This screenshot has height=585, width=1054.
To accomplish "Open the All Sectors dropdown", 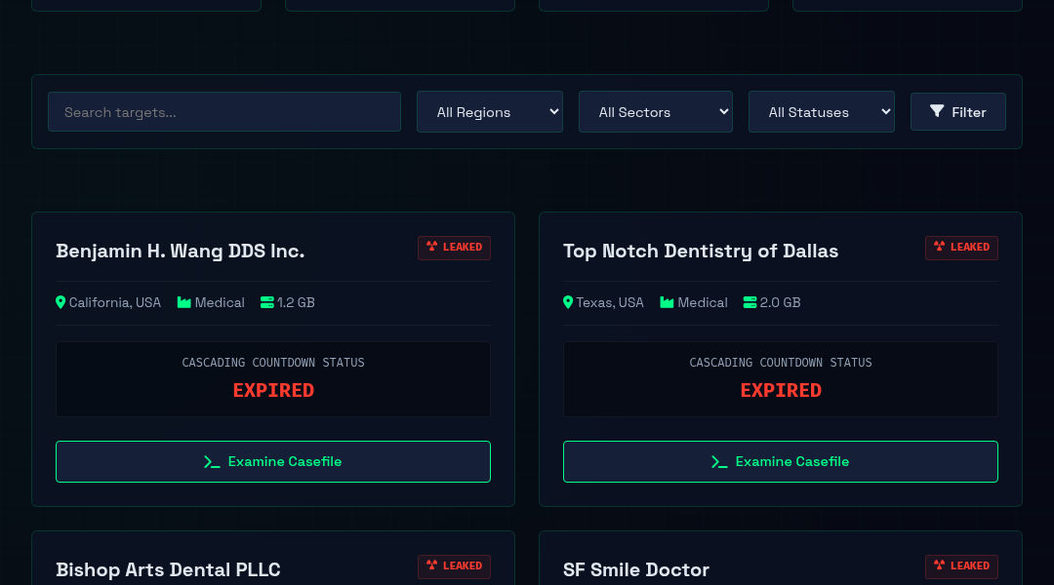I will pos(656,111).
